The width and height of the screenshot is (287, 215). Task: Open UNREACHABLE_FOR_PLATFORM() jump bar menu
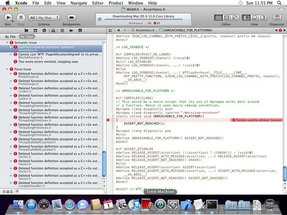186,30
